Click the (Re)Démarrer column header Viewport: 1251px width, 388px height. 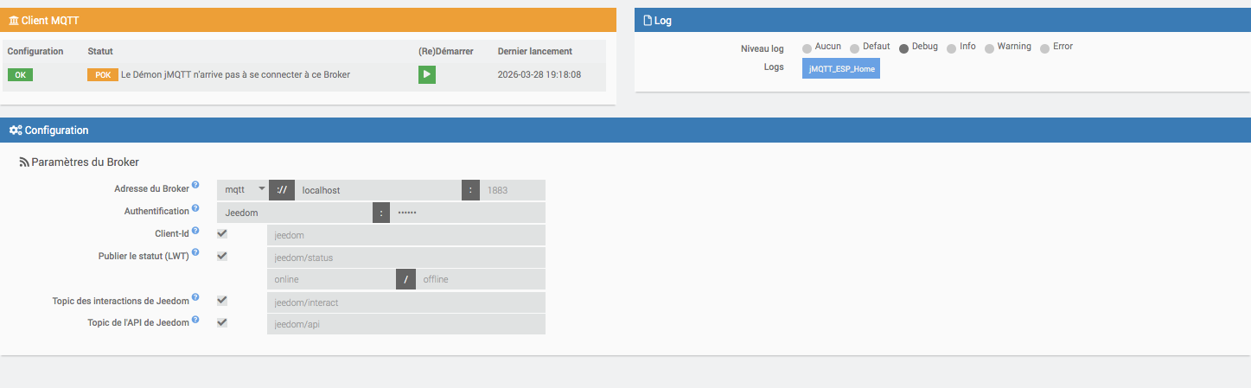click(x=446, y=52)
